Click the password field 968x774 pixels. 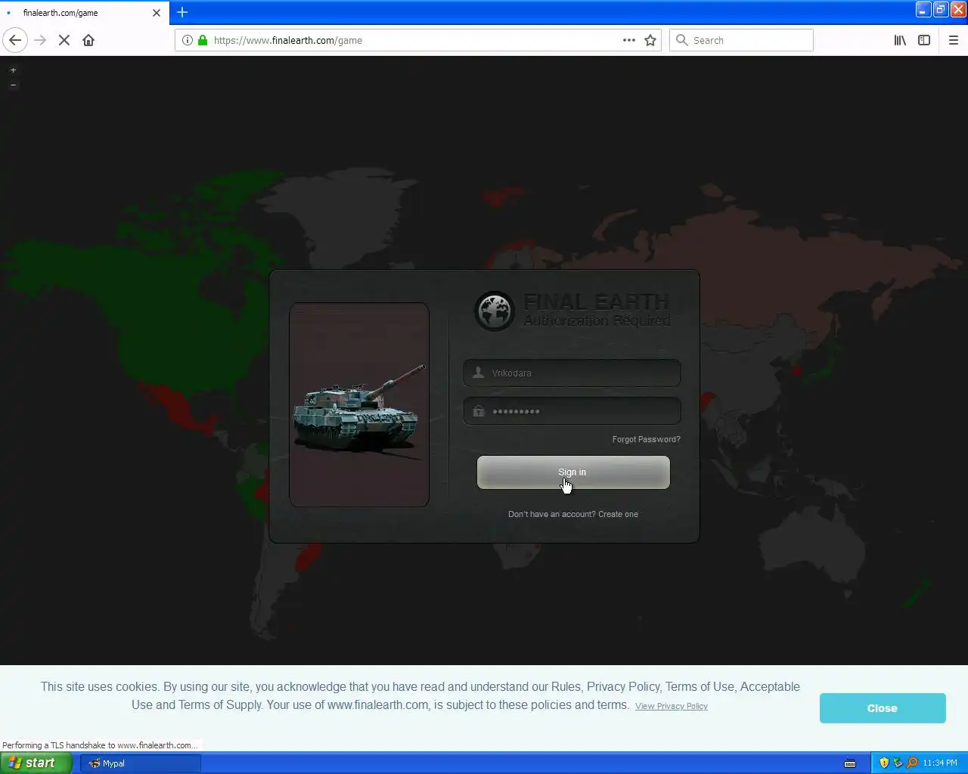pyautogui.click(x=572, y=411)
